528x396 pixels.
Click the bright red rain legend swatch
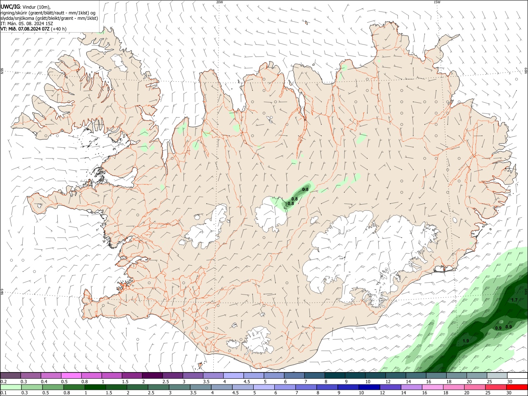[517, 387]
